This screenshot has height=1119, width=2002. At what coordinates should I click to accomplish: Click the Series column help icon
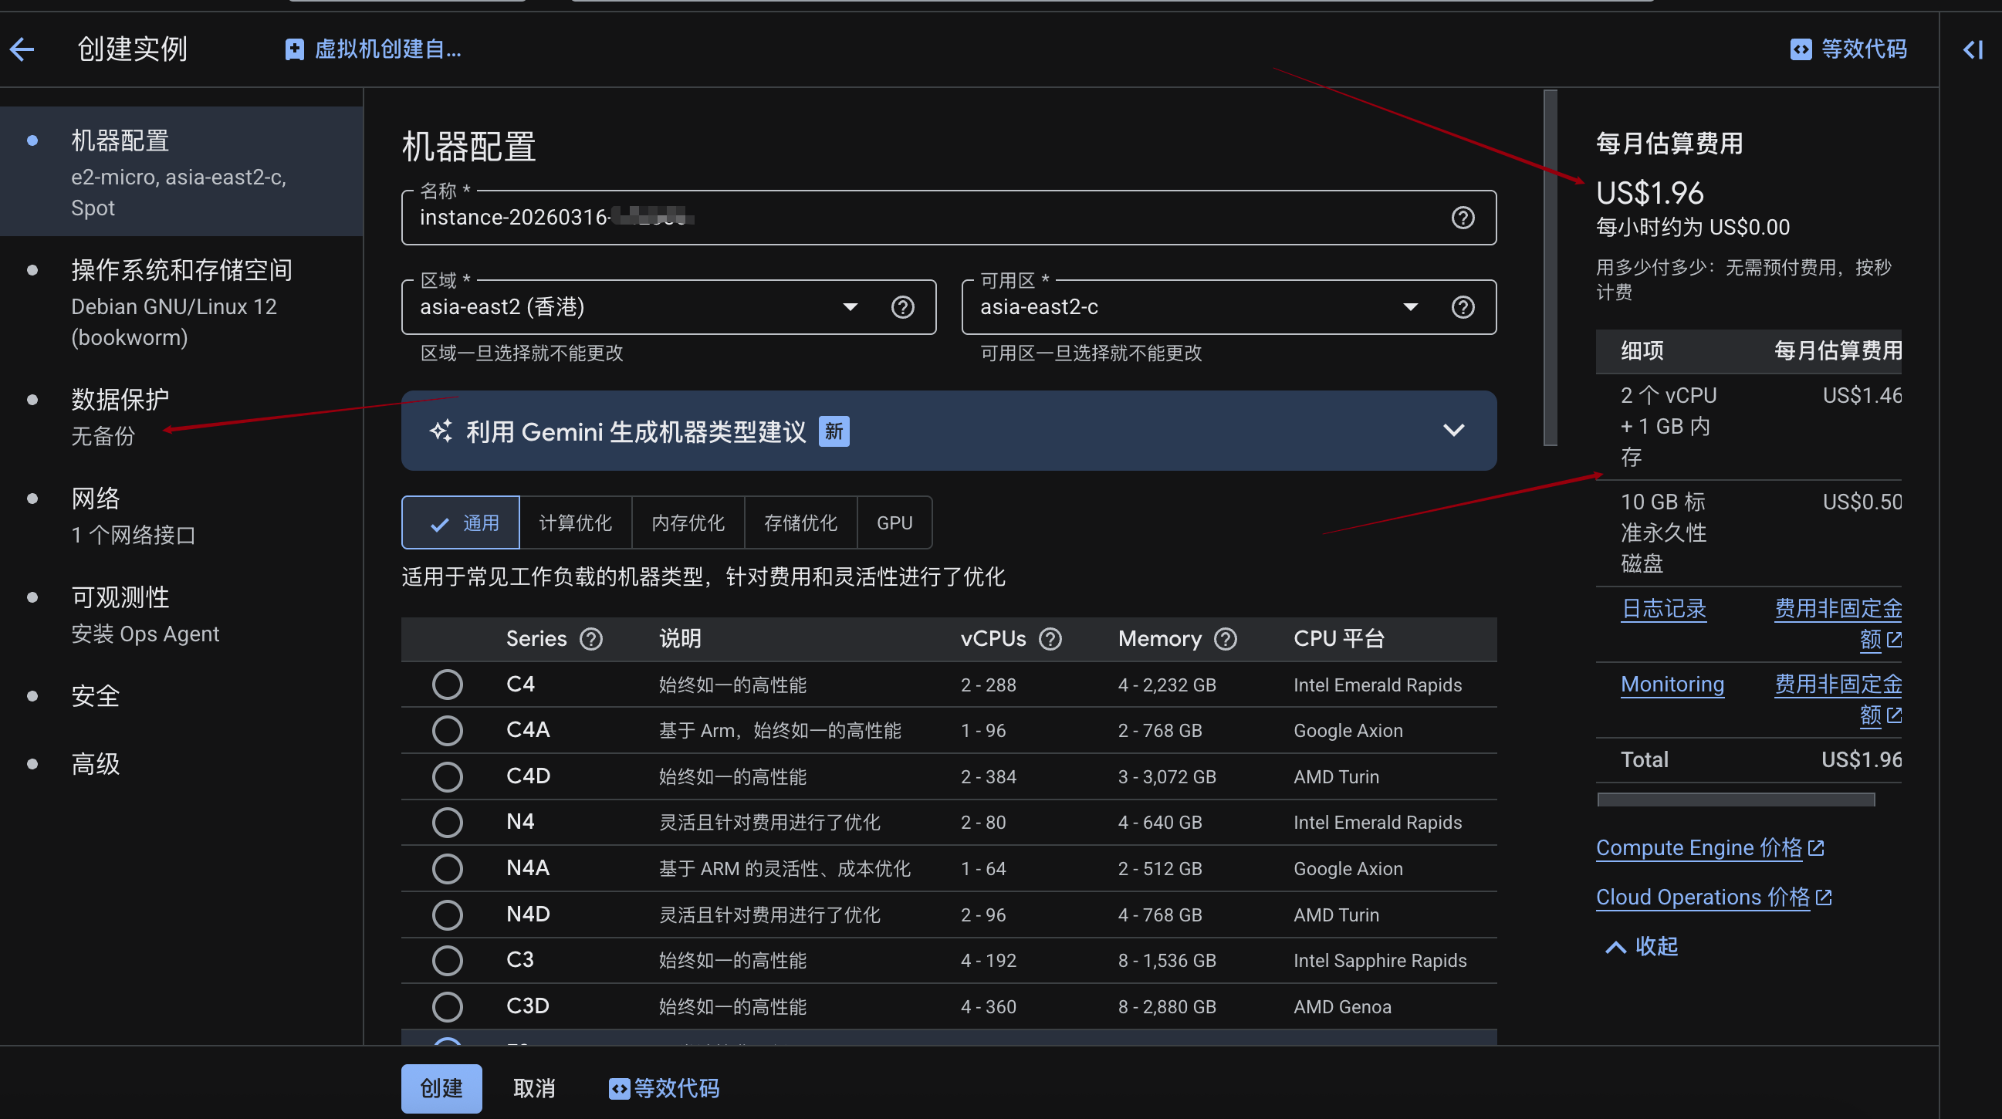click(x=590, y=639)
